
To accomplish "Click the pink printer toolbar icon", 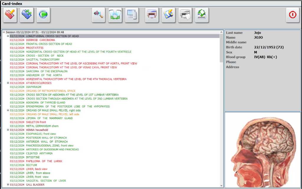I will coord(152,15).
